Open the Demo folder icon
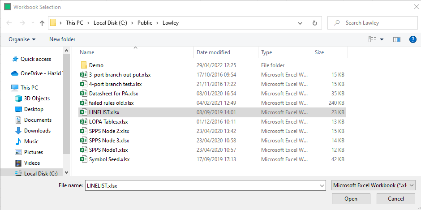Screen dimensions: 421x210 click(x=83, y=65)
